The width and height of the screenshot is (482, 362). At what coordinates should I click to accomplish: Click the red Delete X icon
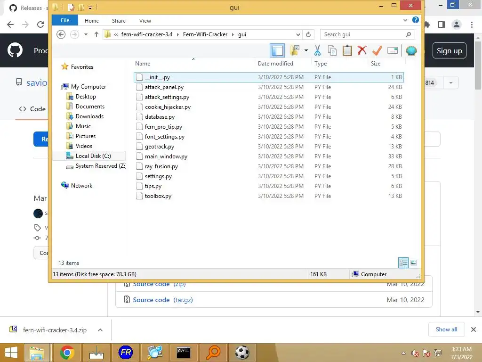click(x=362, y=50)
